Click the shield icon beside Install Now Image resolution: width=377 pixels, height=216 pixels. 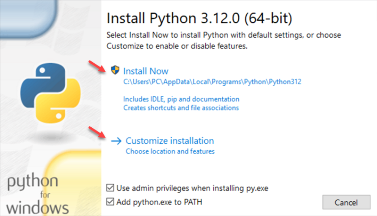point(115,70)
